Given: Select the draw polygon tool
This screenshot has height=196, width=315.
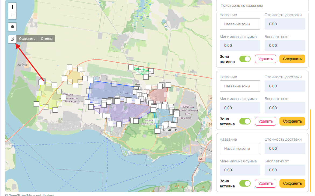Looking at the screenshot, I should tap(12, 27).
